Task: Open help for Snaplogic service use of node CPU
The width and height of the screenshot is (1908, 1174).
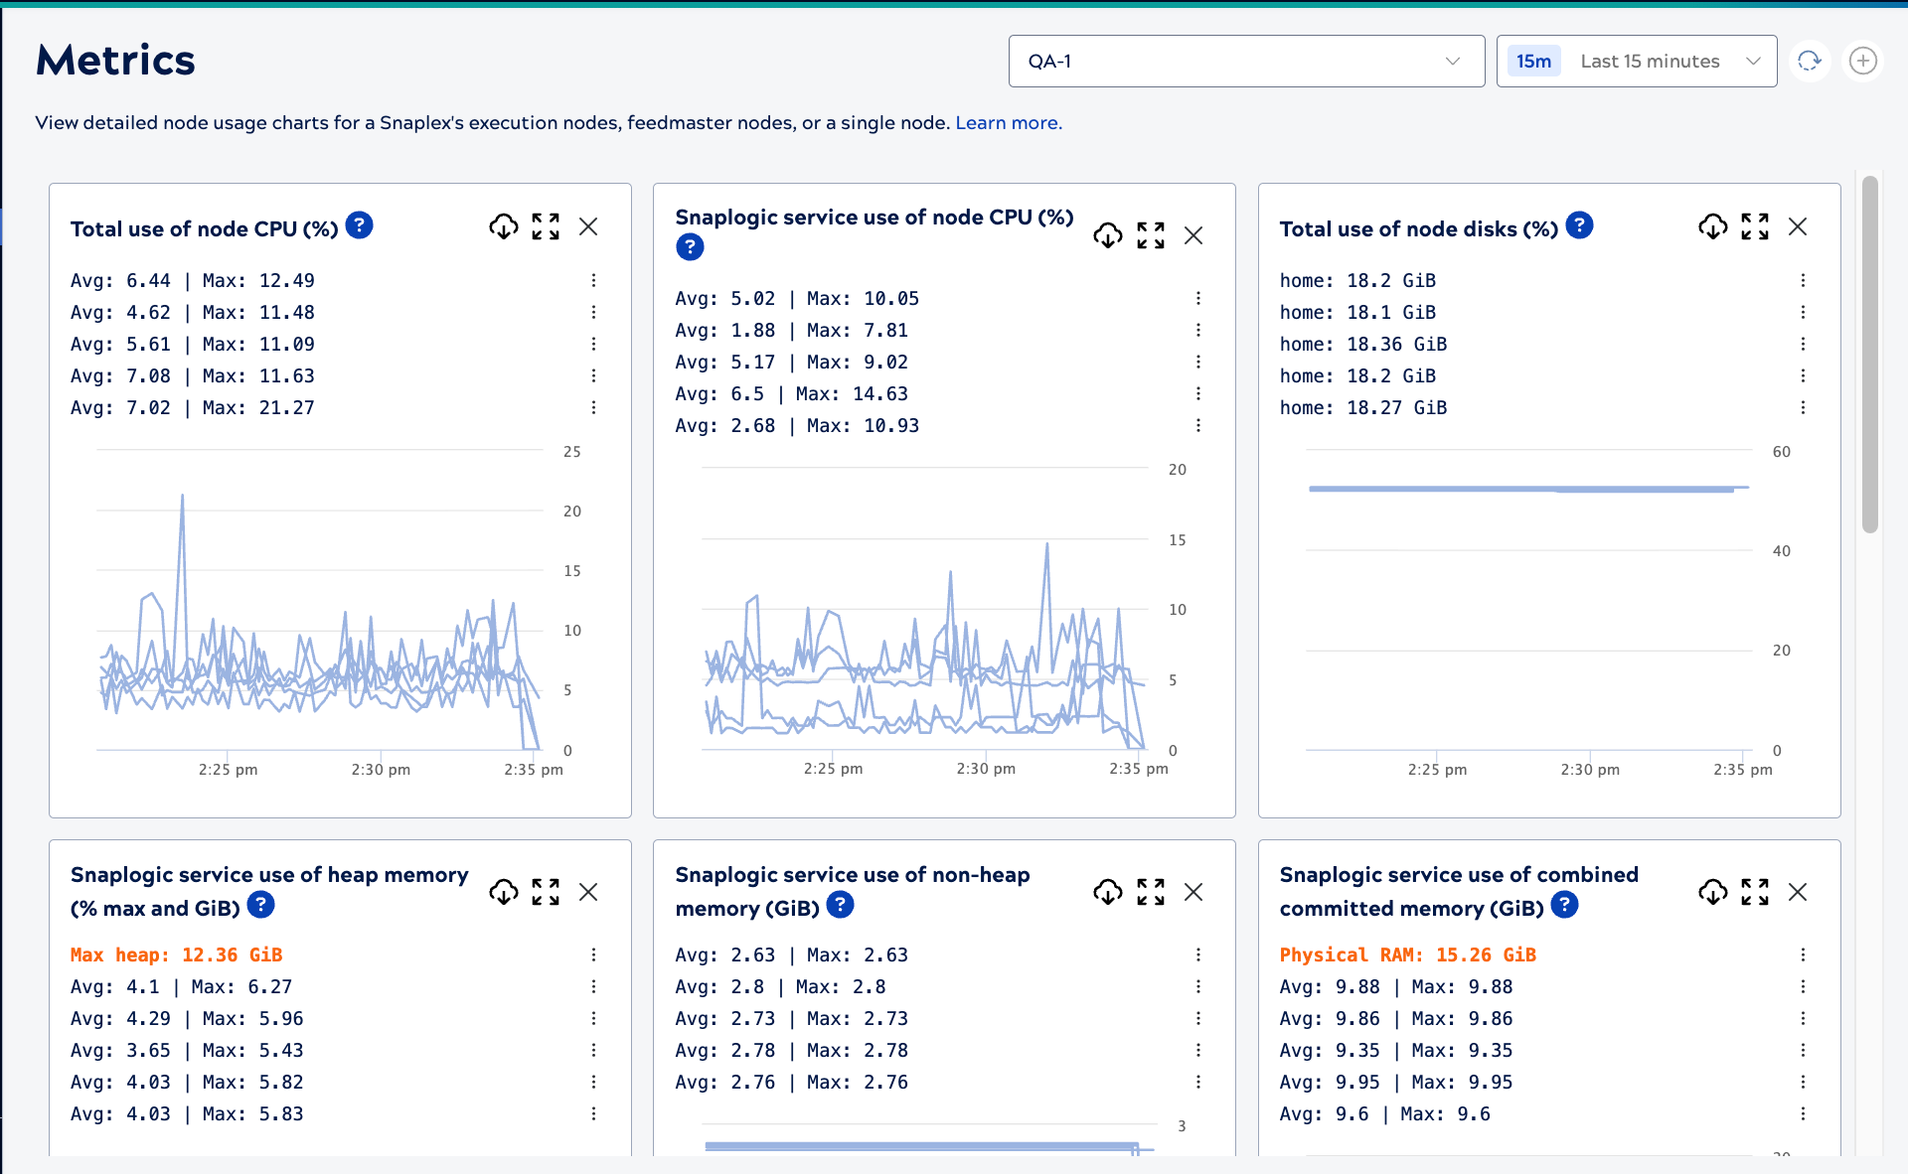Action: [x=690, y=247]
